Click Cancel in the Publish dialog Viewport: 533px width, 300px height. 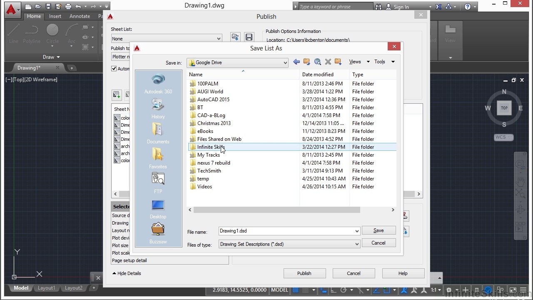(354, 273)
